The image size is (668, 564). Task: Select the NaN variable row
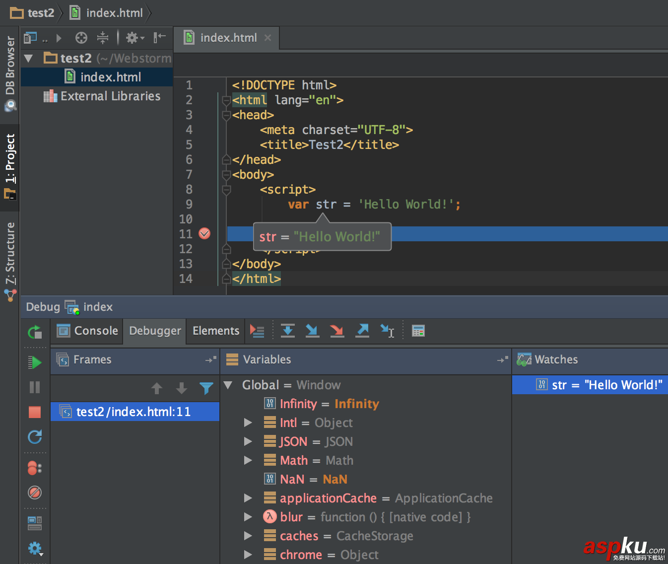click(366, 480)
